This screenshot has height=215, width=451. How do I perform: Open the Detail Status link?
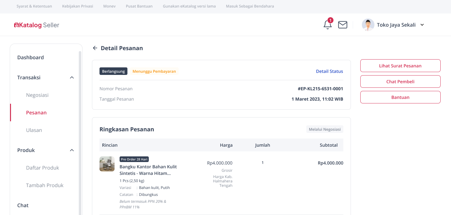point(329,71)
